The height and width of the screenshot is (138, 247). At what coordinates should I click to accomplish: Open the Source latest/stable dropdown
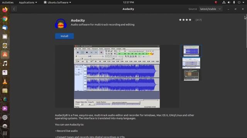tap(210, 9)
